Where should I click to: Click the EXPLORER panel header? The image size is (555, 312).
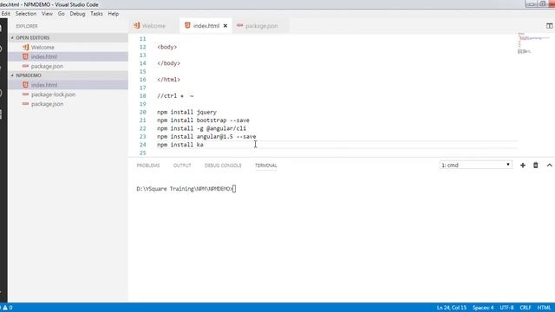point(27,26)
